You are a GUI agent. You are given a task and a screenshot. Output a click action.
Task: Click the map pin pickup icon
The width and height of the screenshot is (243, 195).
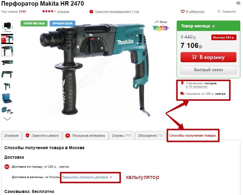pyautogui.click(x=182, y=83)
